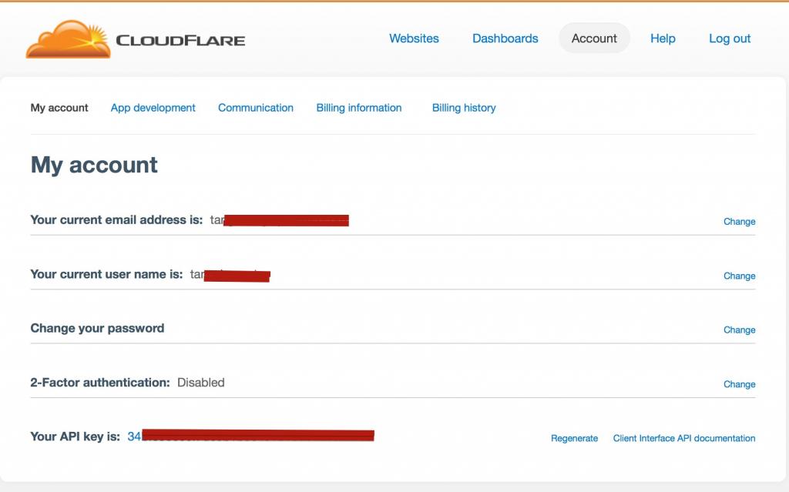This screenshot has height=492, width=789.
Task: Open the Websites navigation item
Action: [414, 38]
